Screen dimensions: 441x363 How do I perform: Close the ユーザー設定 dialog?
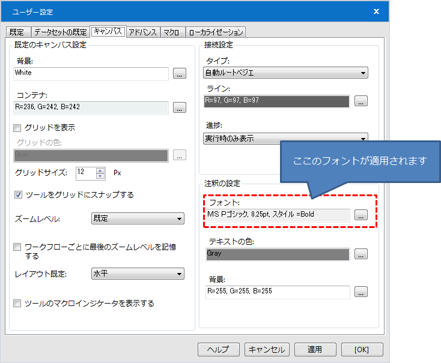pos(376,11)
